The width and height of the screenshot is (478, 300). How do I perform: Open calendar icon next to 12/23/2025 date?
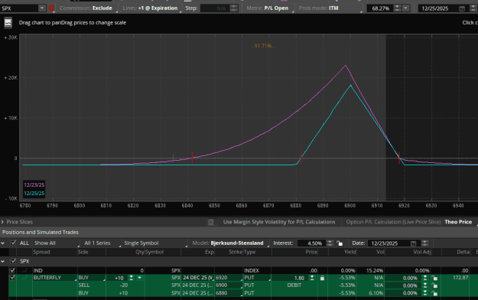point(413,243)
